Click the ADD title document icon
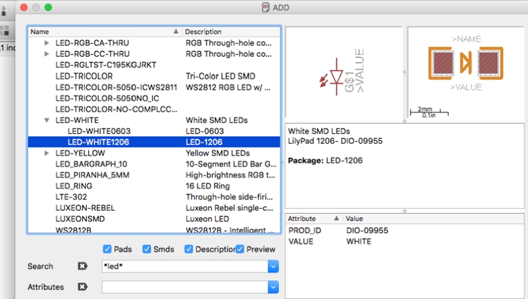The width and height of the screenshot is (528, 299). click(x=266, y=8)
